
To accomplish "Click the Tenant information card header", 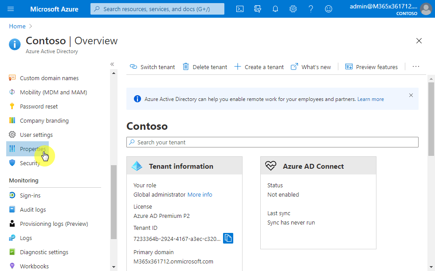I will pyautogui.click(x=184, y=166).
